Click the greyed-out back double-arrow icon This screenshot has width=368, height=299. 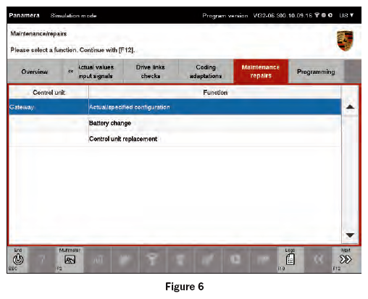coord(318,260)
